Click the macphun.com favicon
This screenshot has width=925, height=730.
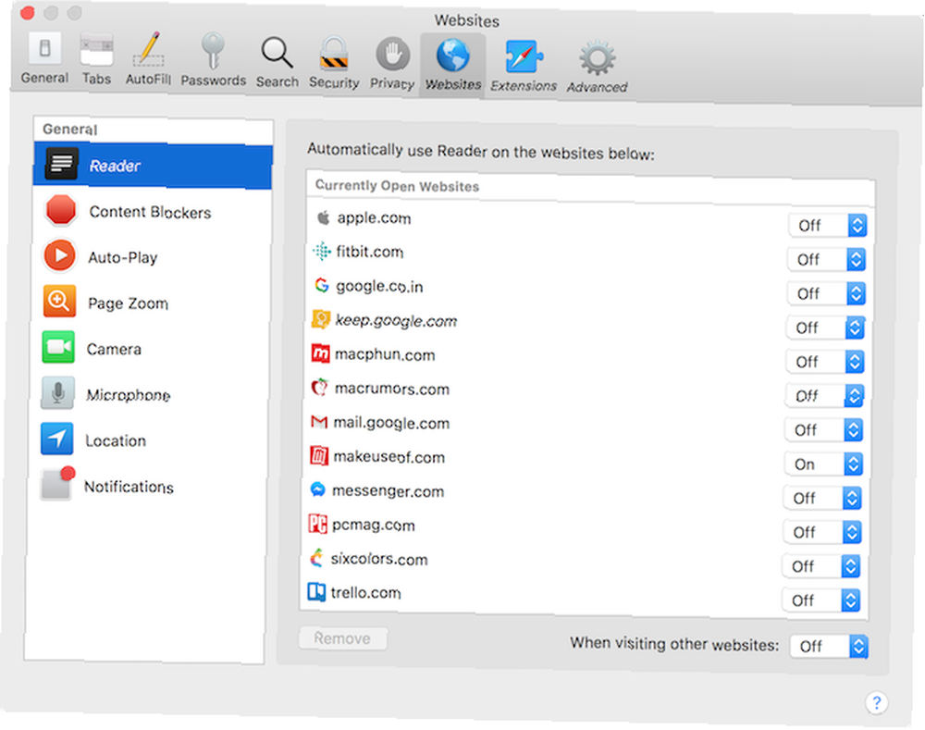coord(320,353)
